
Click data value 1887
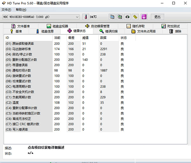tap(104, 70)
